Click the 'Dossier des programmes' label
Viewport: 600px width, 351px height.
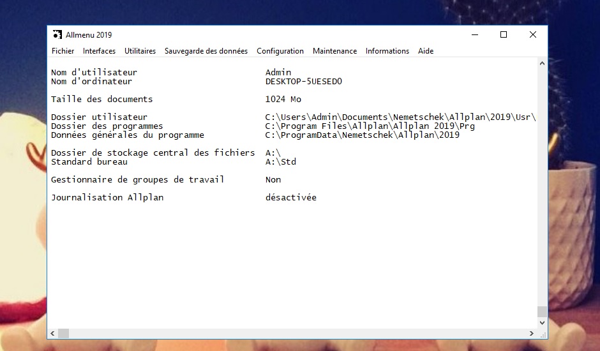(x=107, y=126)
